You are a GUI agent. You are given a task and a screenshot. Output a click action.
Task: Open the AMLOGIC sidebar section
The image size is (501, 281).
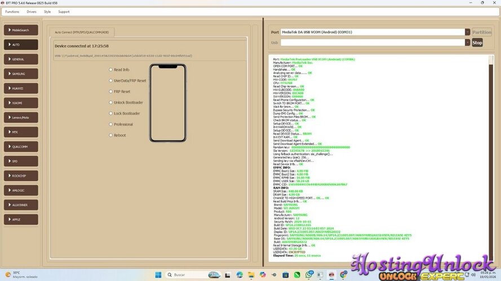coord(21,190)
